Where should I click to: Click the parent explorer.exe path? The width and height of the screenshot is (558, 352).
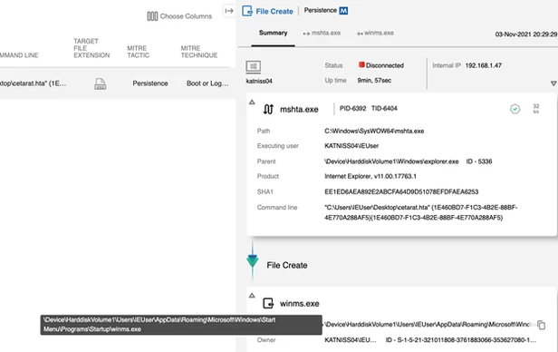pyautogui.click(x=391, y=161)
